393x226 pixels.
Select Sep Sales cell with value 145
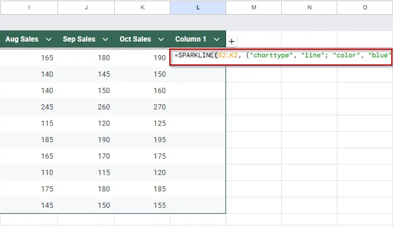[86, 74]
